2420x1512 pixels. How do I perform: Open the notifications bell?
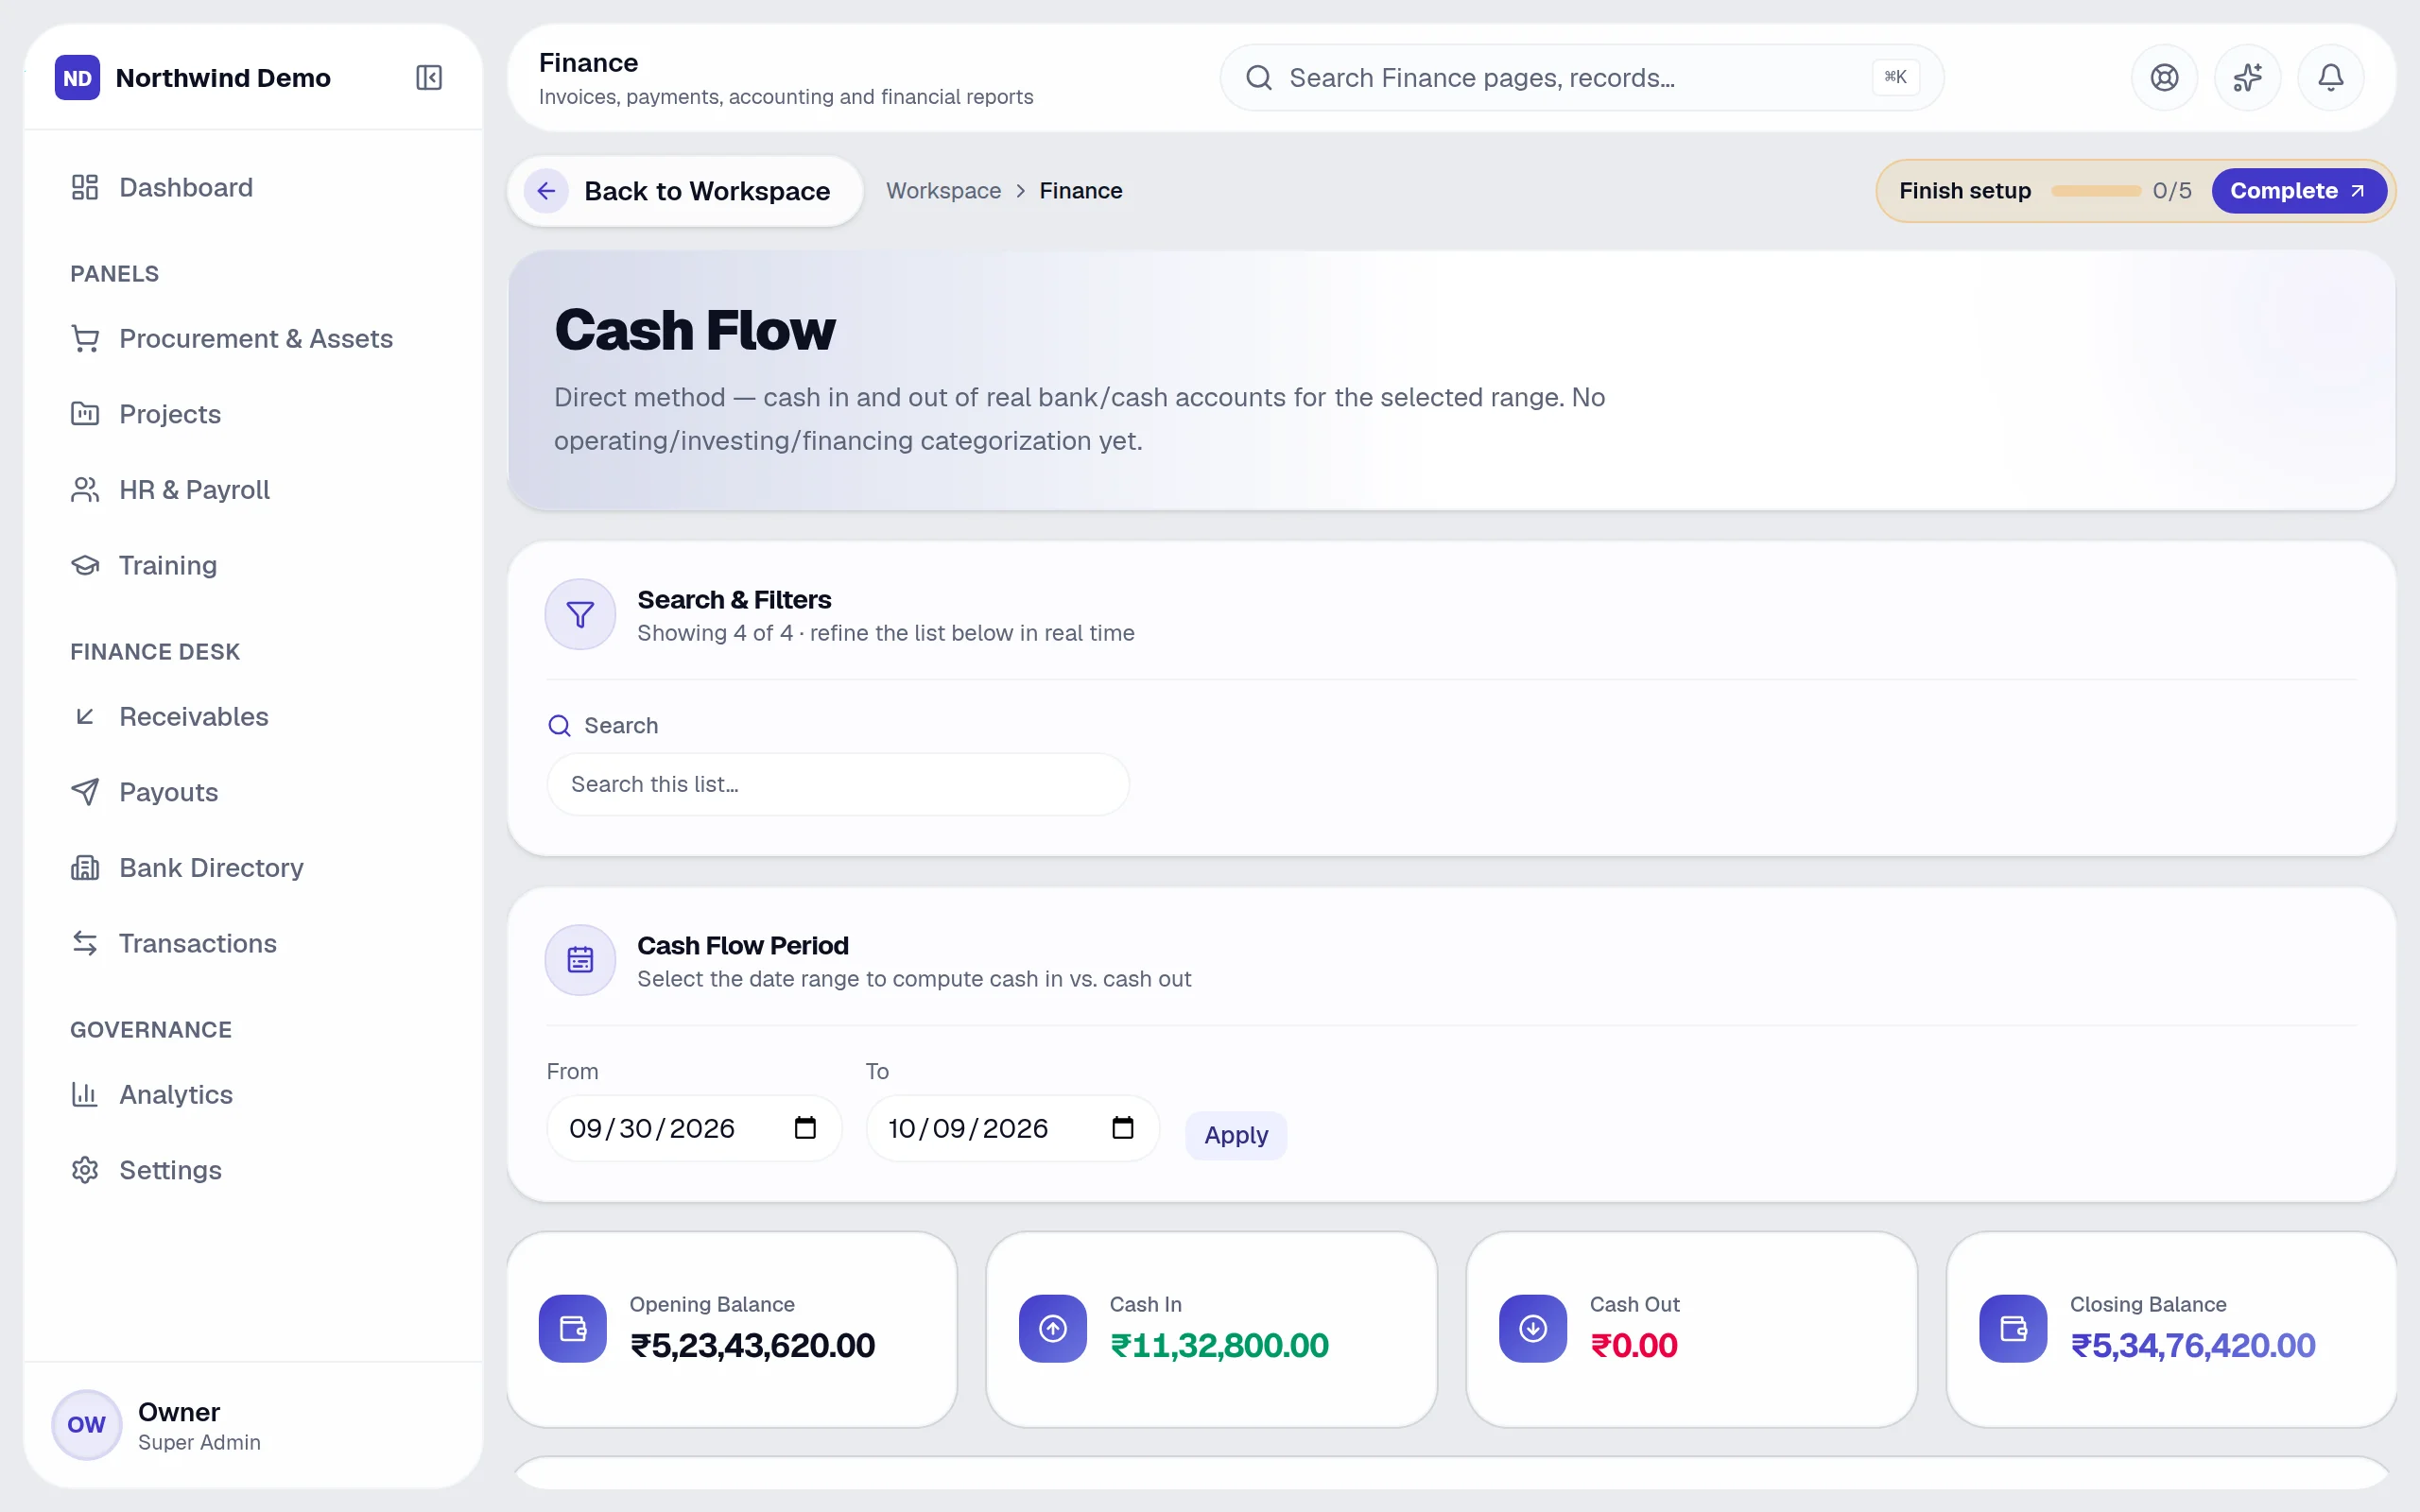pyautogui.click(x=2330, y=77)
